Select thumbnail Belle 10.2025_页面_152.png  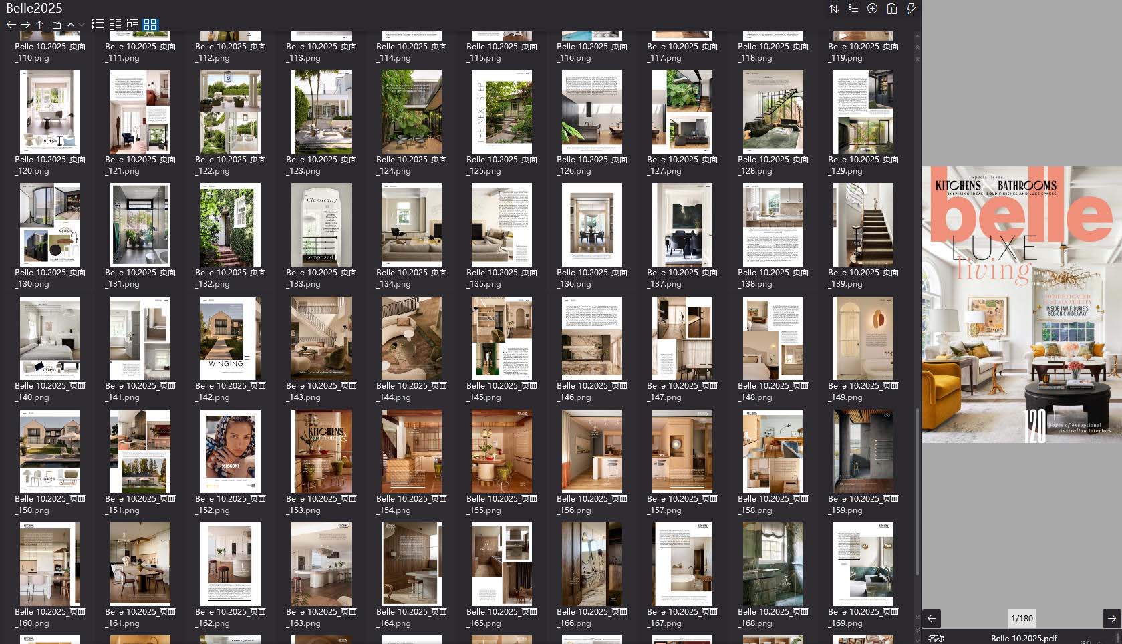pos(230,452)
